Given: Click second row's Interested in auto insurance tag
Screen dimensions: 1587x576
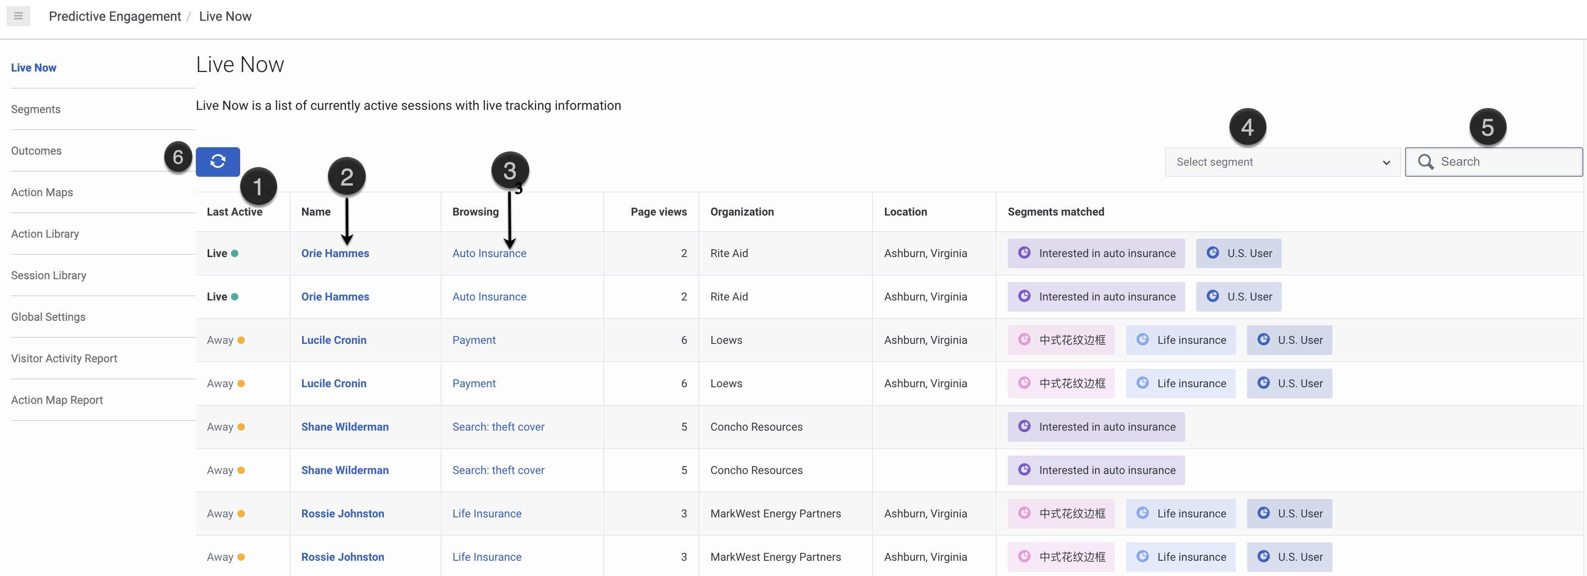Looking at the screenshot, I should pos(1096,297).
